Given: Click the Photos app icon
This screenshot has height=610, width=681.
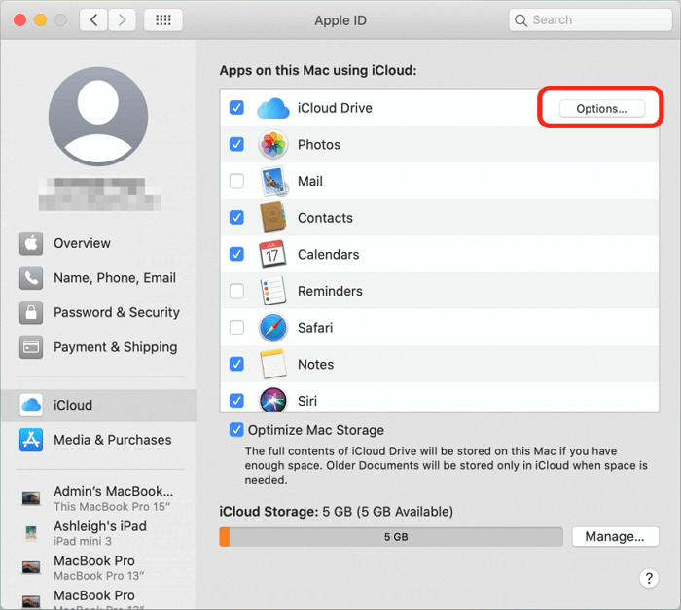Looking at the screenshot, I should coord(272,145).
